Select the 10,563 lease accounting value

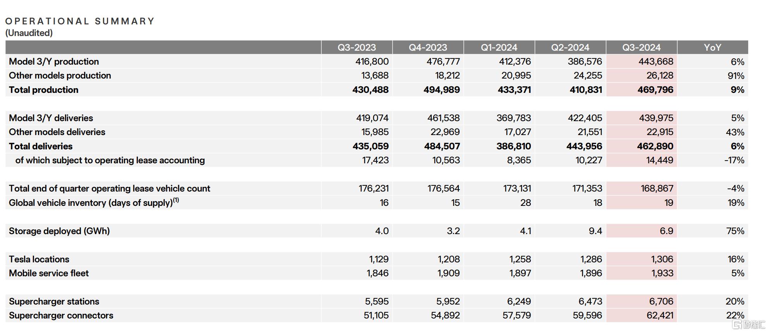tap(446, 160)
